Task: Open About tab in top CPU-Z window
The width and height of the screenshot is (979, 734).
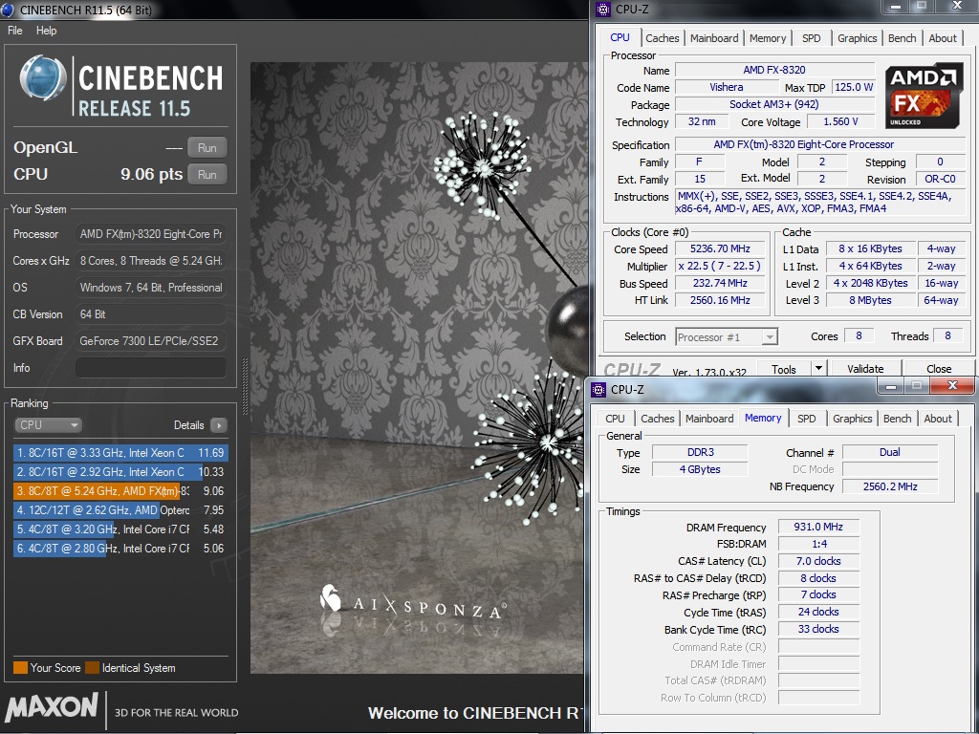Action: click(x=942, y=38)
